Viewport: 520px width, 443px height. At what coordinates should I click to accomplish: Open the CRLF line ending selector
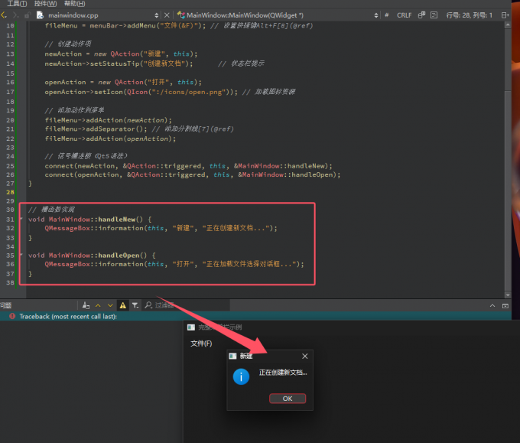(404, 15)
